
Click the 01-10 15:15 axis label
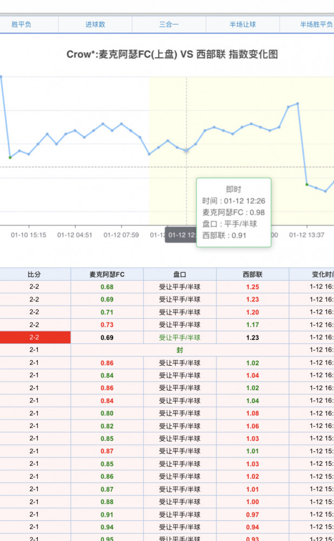(28, 235)
